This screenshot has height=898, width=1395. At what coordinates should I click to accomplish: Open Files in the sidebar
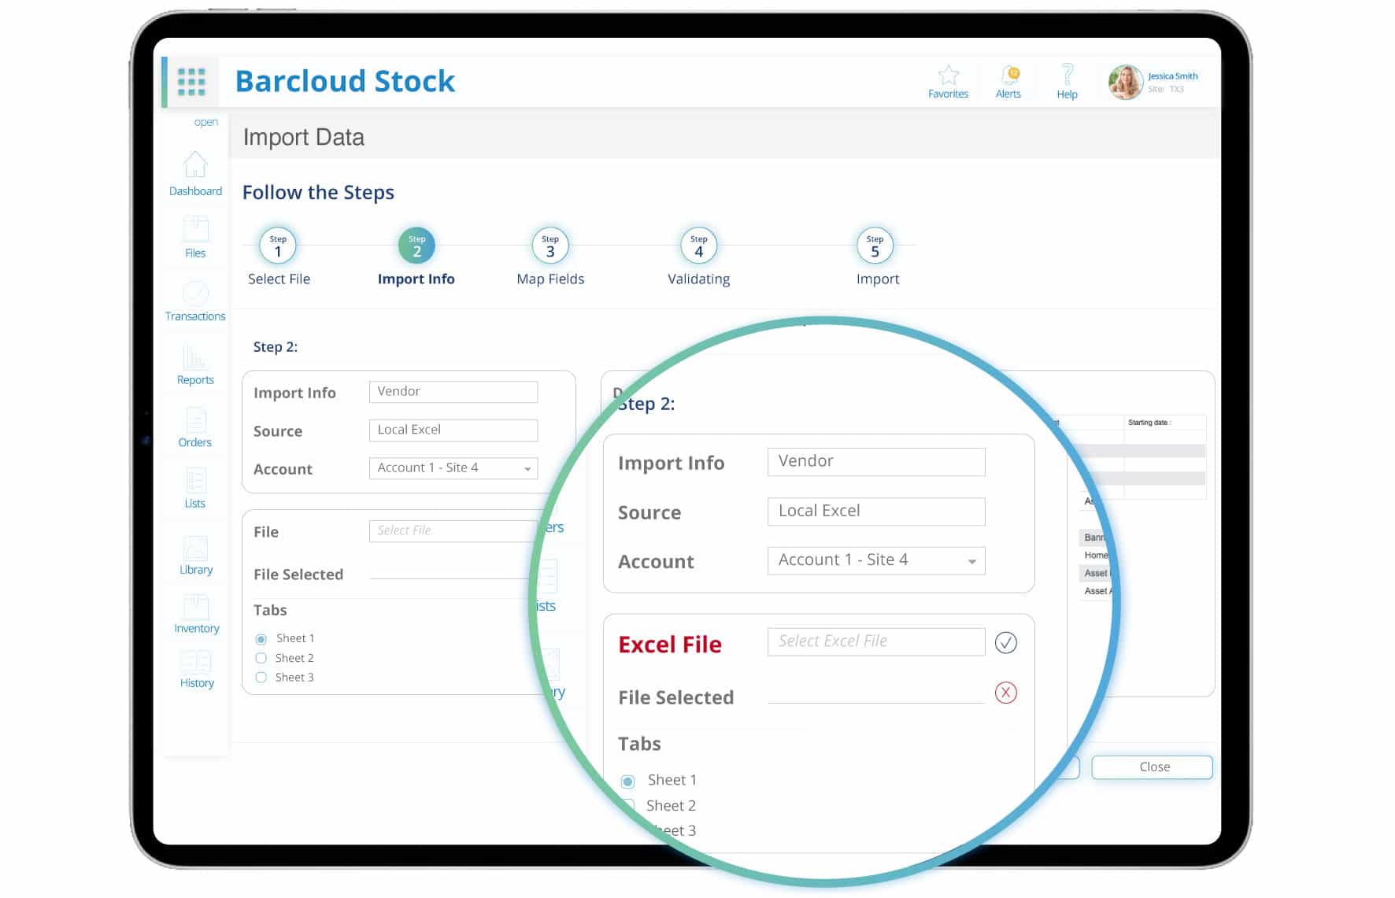tap(195, 237)
